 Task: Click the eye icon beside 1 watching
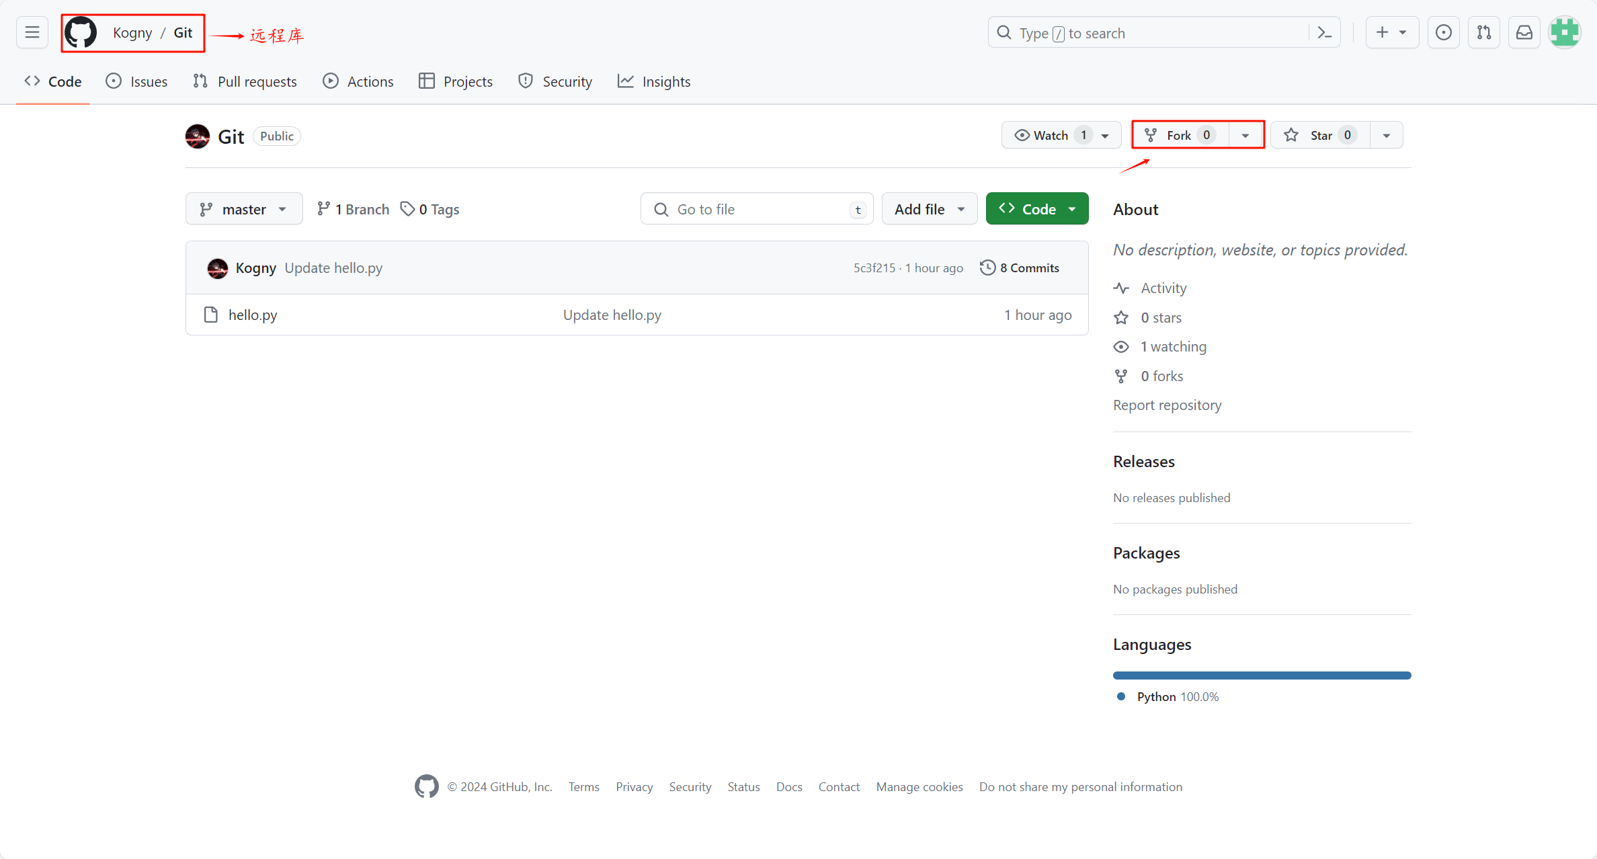pyautogui.click(x=1121, y=347)
